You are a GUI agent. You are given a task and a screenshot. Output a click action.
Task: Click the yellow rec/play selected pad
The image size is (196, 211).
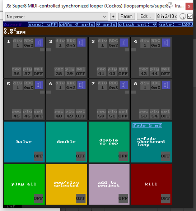pos(67,184)
